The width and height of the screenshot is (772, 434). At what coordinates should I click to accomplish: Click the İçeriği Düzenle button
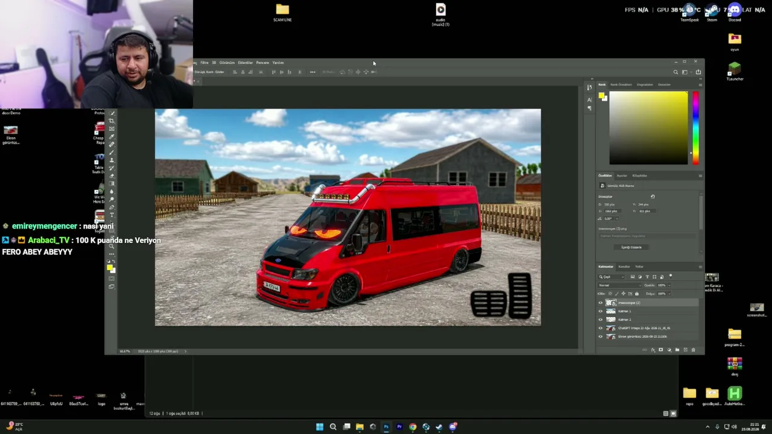pyautogui.click(x=631, y=247)
